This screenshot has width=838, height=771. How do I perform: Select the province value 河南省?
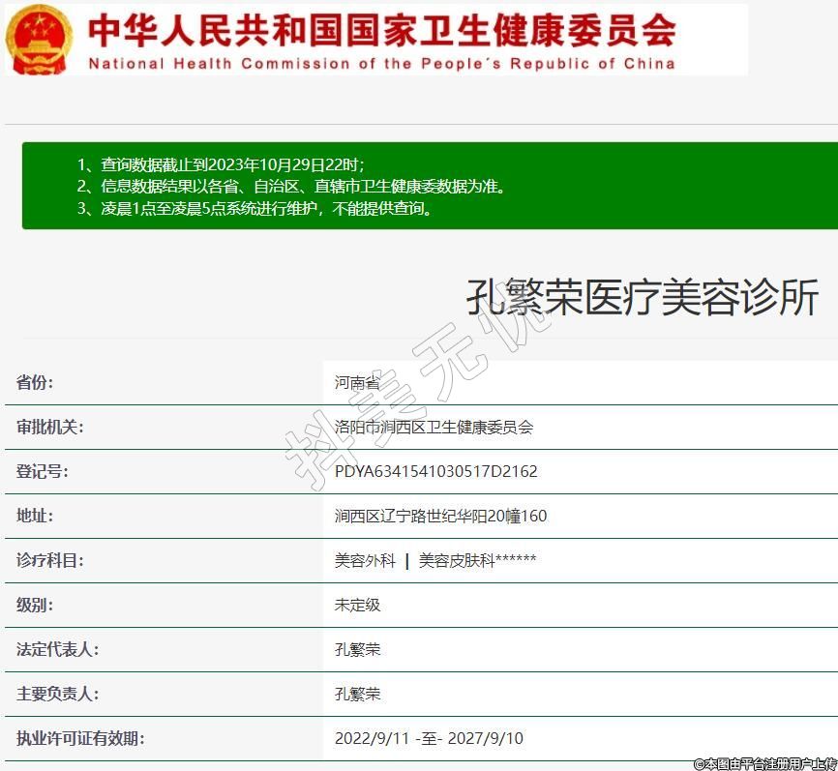[357, 382]
